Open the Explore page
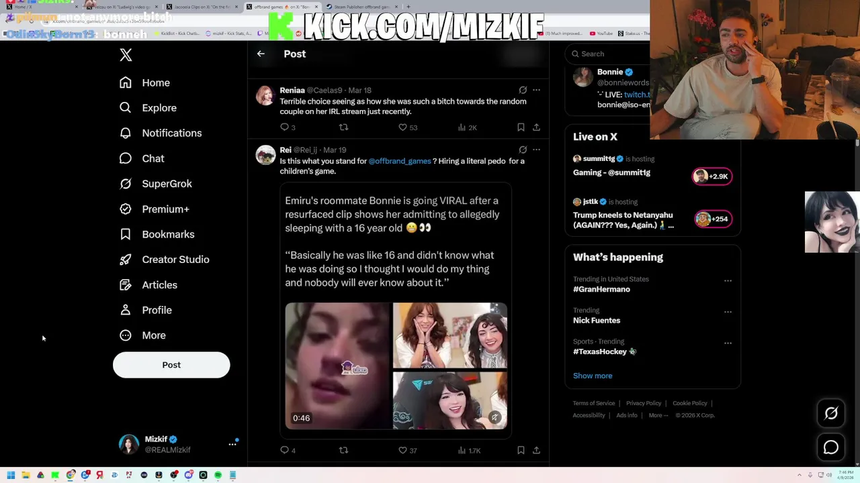 (148, 107)
